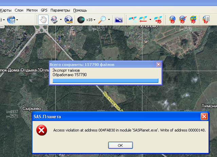Click the globe with red marker icon
This screenshot has width=217, height=157.
(x=173, y=20)
